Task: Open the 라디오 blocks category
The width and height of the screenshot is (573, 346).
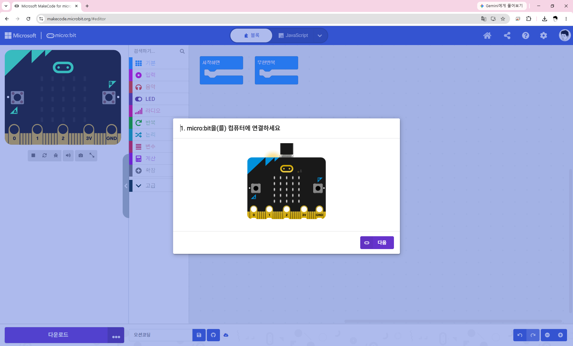Action: tap(159, 111)
